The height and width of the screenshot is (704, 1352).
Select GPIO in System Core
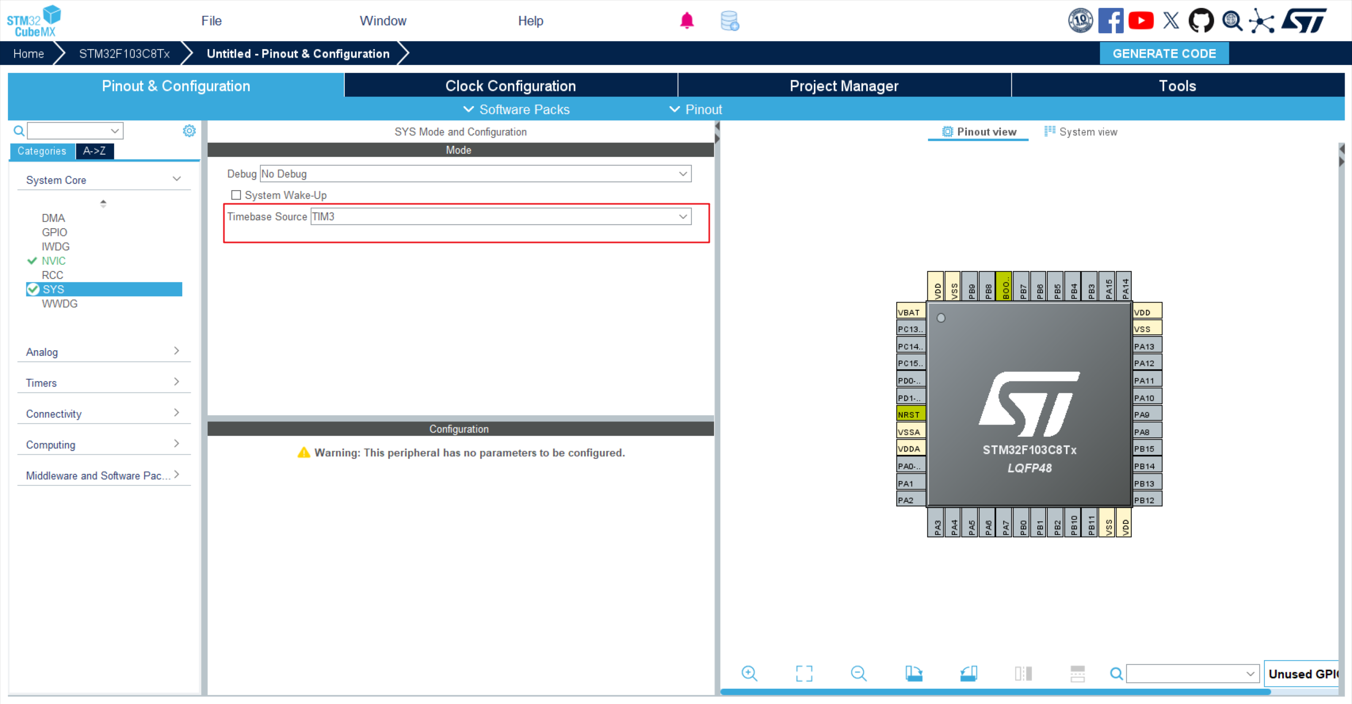click(x=54, y=232)
